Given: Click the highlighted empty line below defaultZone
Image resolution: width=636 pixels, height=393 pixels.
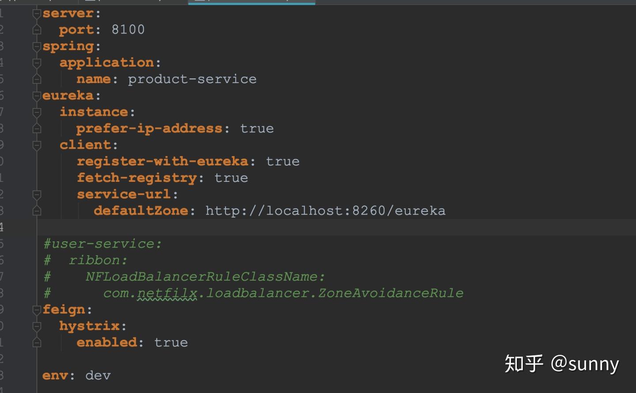Looking at the screenshot, I should [309, 227].
